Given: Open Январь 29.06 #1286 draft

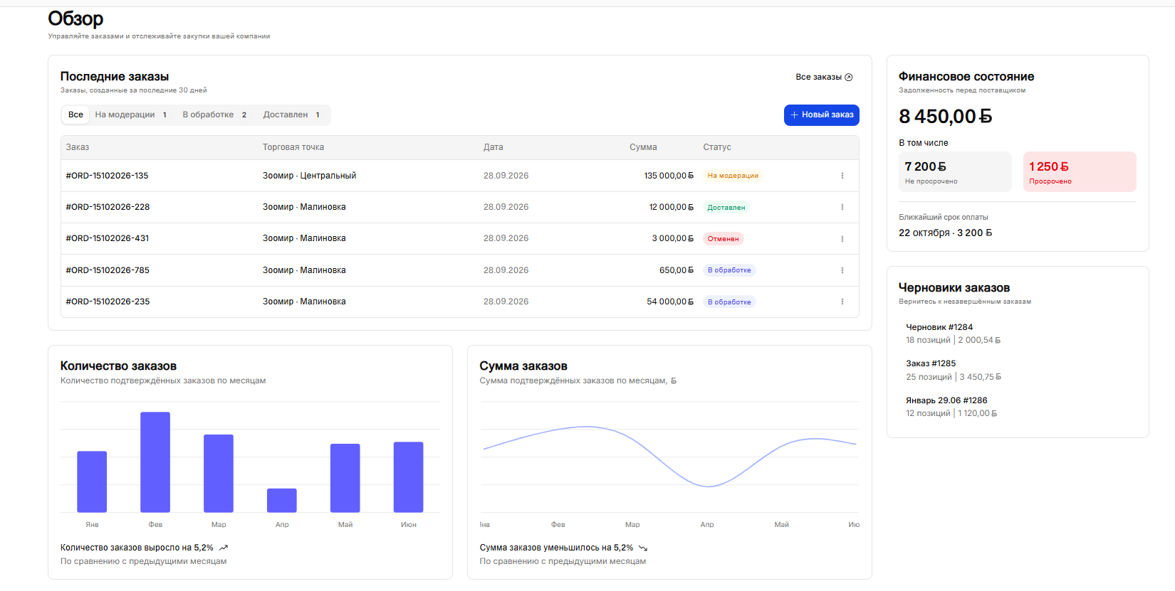Looking at the screenshot, I should click(953, 407).
